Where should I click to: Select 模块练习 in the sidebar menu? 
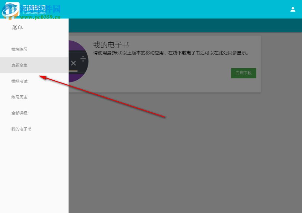click(19, 49)
